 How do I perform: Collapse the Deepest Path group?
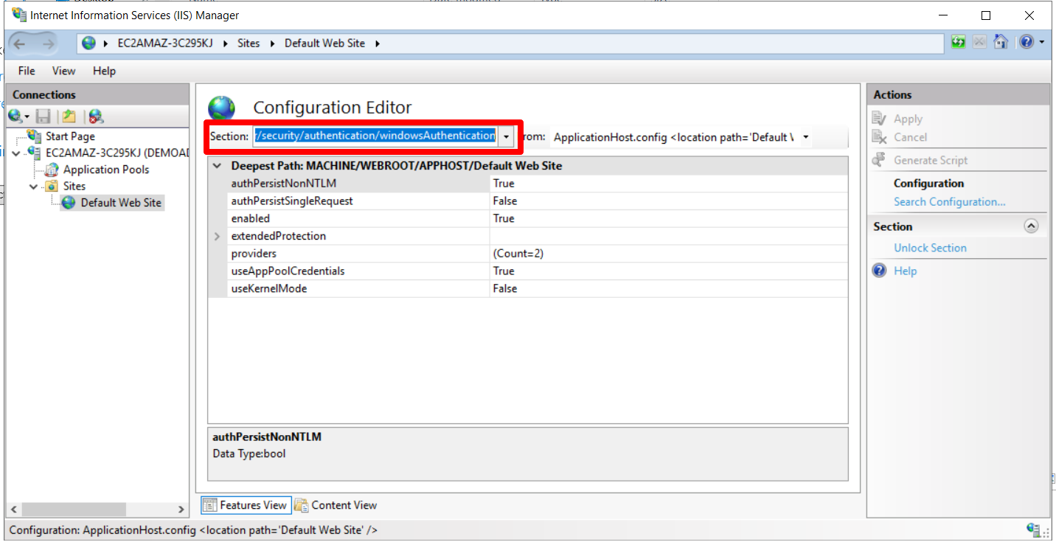(x=217, y=166)
